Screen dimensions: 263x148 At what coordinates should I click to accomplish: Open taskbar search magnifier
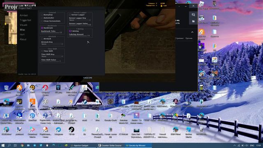pos(9,146)
